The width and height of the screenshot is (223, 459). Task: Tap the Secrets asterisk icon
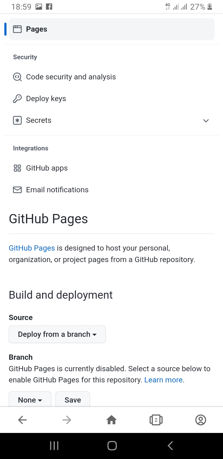[17, 120]
